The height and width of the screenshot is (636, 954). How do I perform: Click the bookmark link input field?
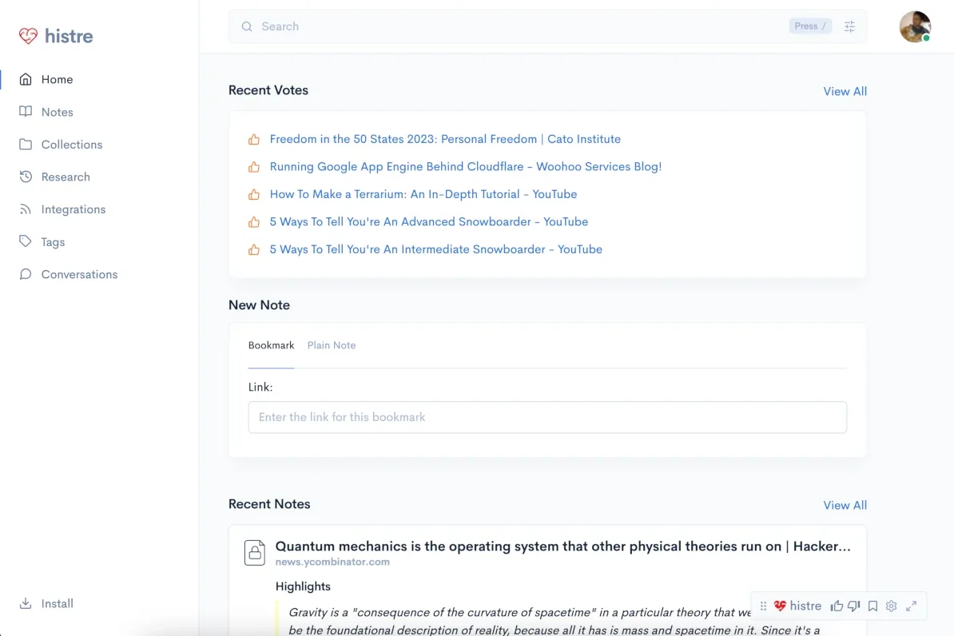547,417
